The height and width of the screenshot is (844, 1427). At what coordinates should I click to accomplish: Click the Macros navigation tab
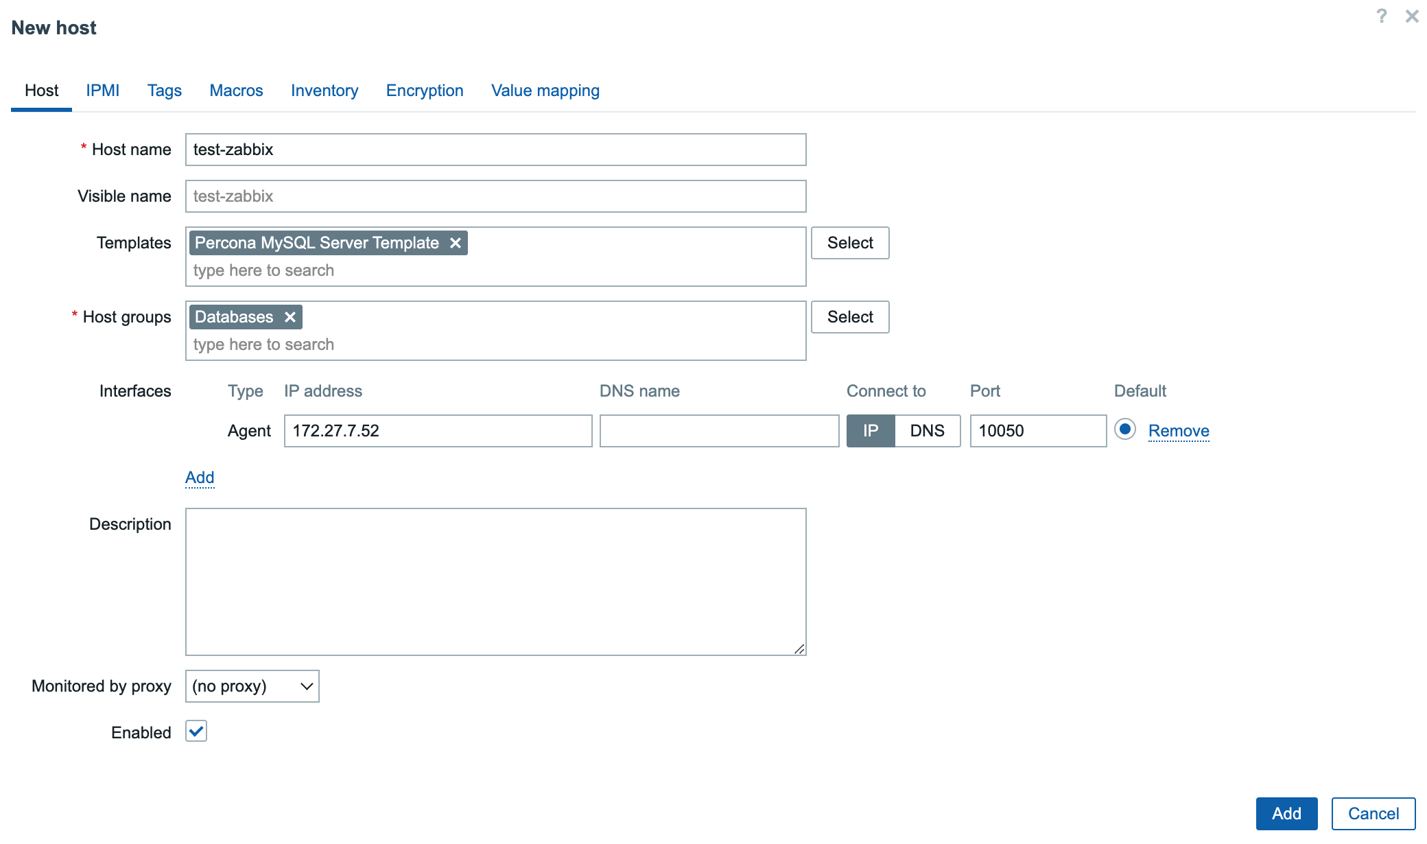pyautogui.click(x=235, y=89)
